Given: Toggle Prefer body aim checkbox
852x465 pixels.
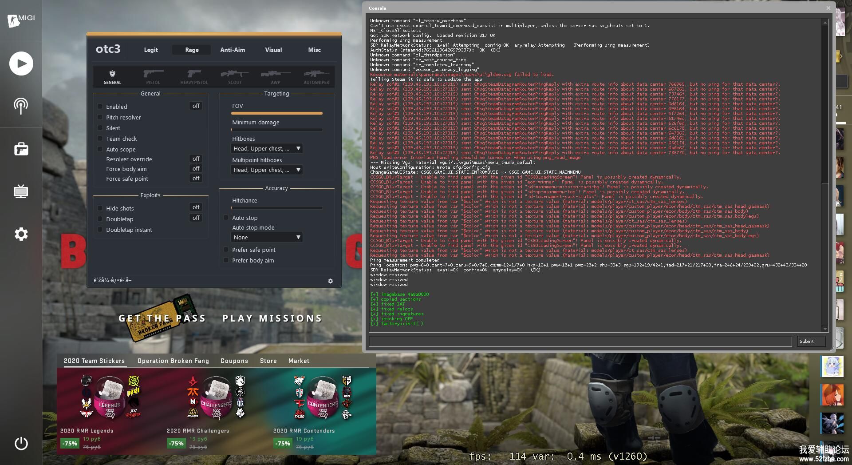Looking at the screenshot, I should [x=226, y=260].
